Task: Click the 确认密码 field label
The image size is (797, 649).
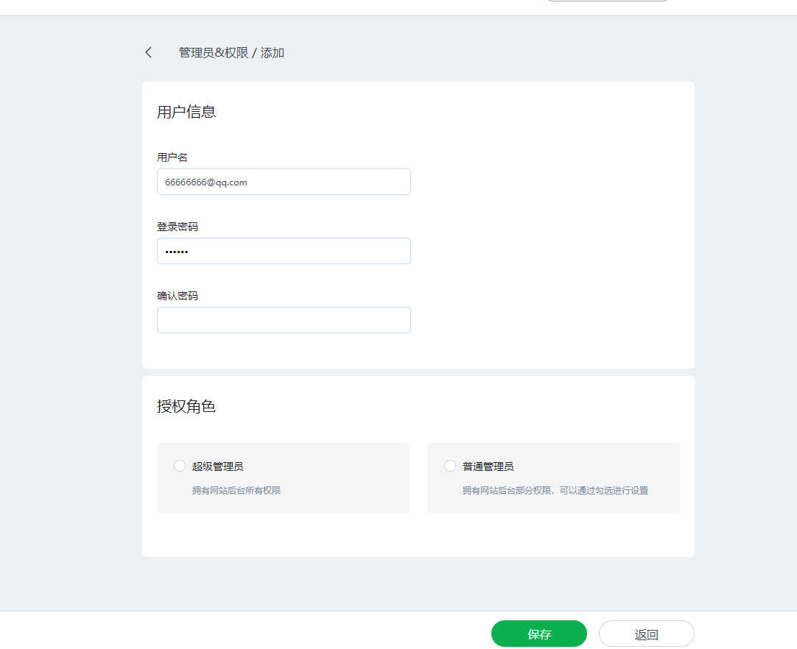Action: [178, 296]
